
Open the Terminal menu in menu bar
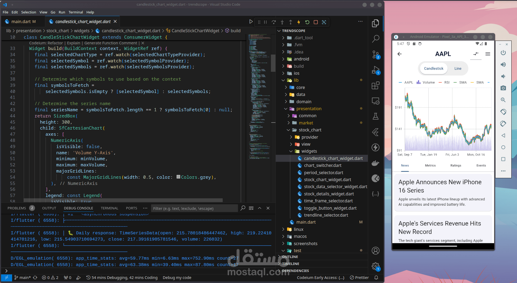tap(76, 12)
